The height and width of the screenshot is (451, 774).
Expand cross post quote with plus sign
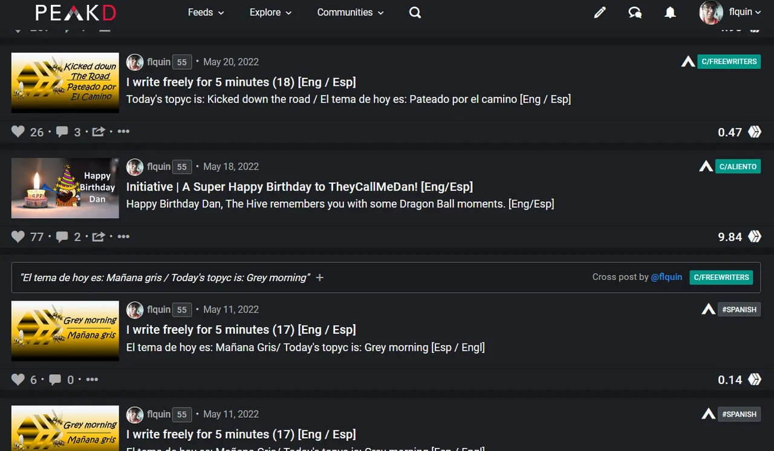click(x=320, y=277)
